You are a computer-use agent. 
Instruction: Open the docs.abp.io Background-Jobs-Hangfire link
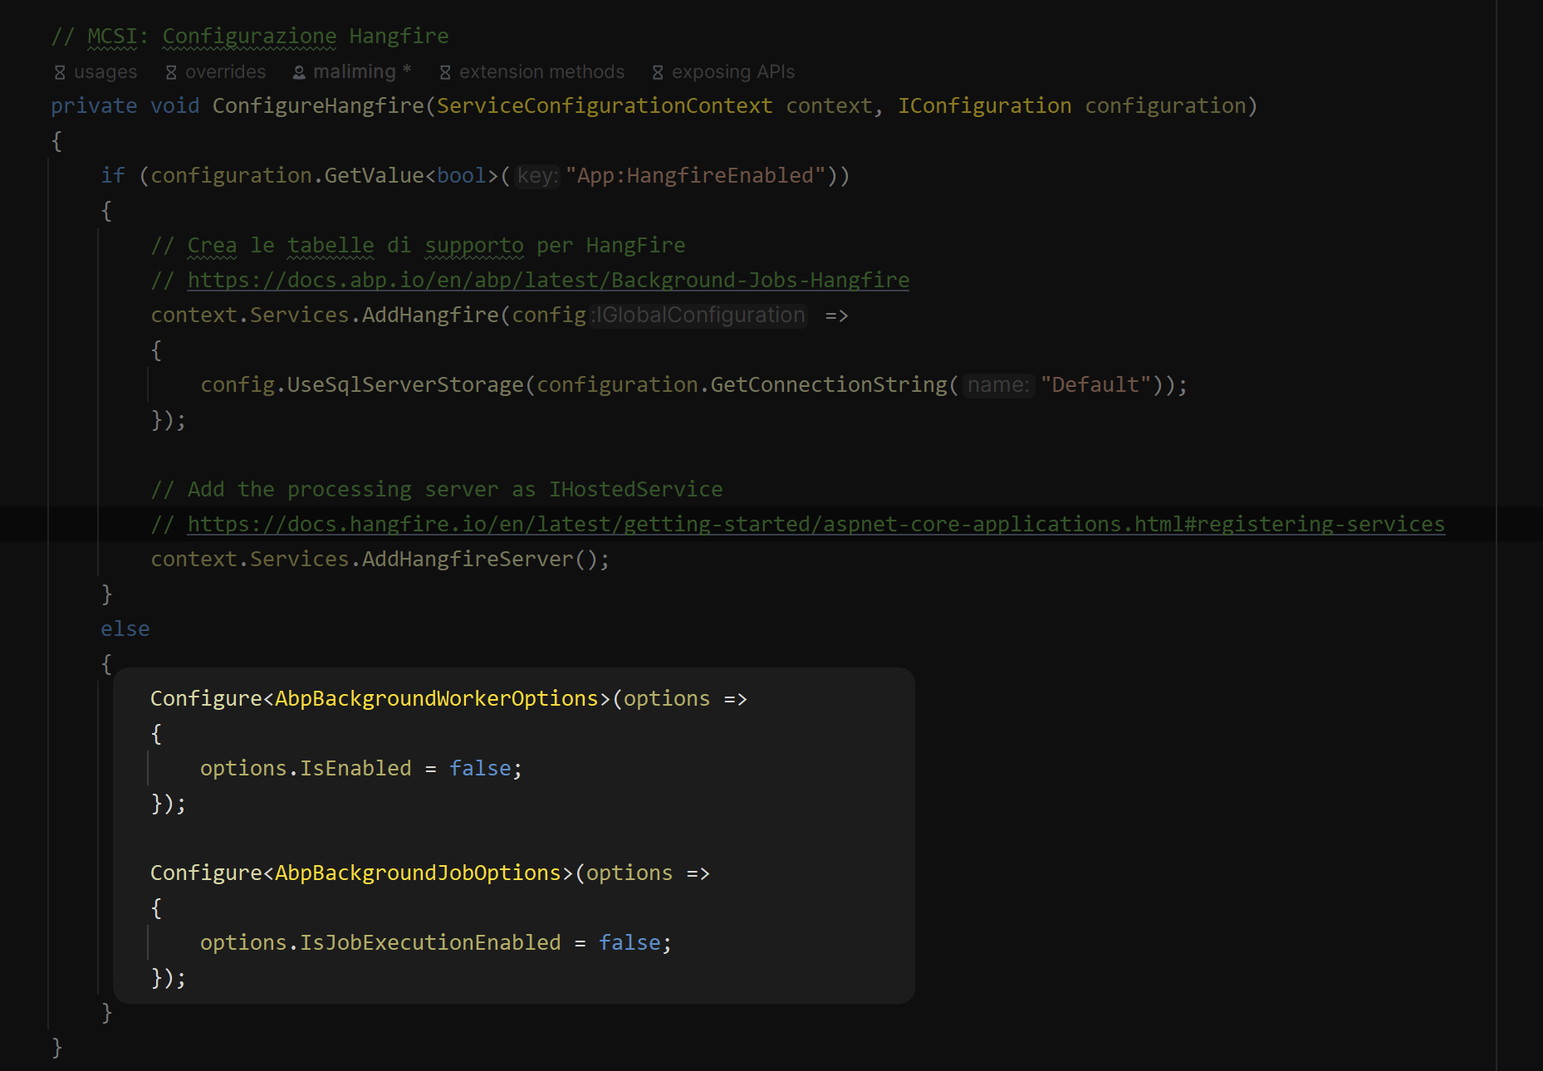pos(548,281)
